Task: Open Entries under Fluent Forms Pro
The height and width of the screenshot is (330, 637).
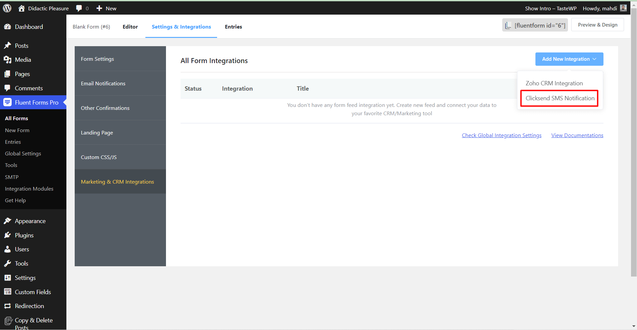Action: pos(13,142)
